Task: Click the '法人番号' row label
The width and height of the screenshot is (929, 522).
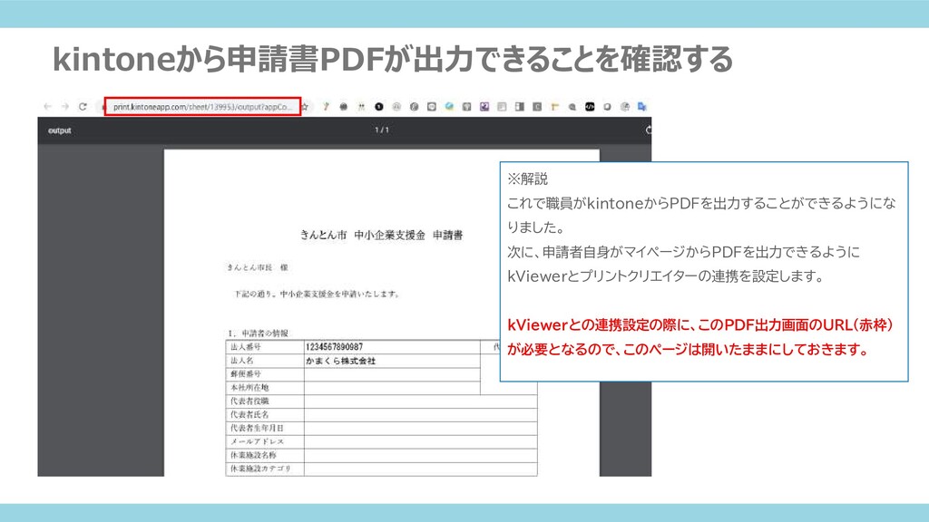Action: point(246,347)
